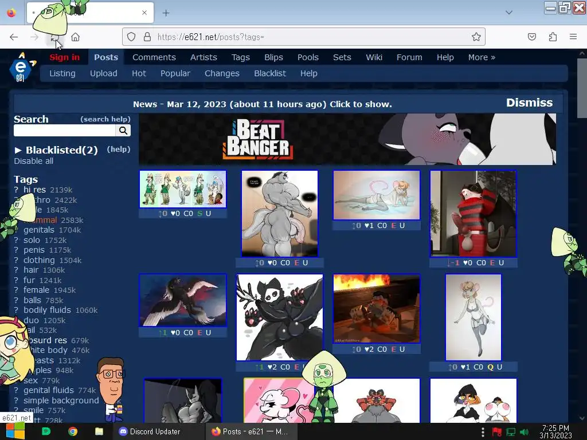
Task: Open the cartoon character lineup thumbnail
Action: tap(183, 189)
